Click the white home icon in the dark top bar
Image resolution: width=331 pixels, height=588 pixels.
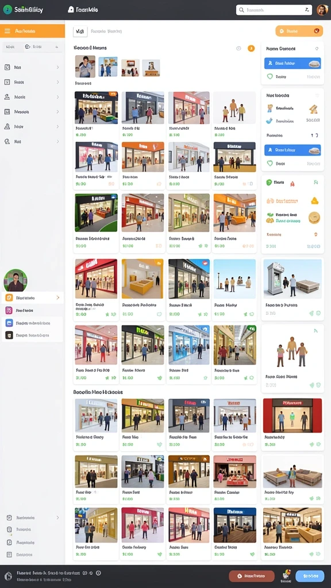click(71, 10)
